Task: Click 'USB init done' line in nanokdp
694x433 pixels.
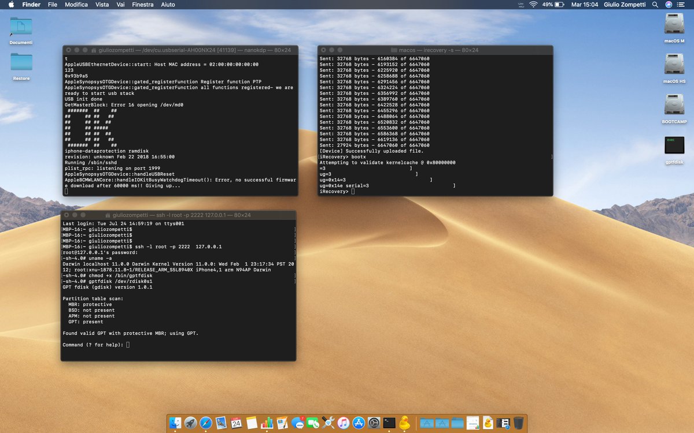Action: coord(83,99)
